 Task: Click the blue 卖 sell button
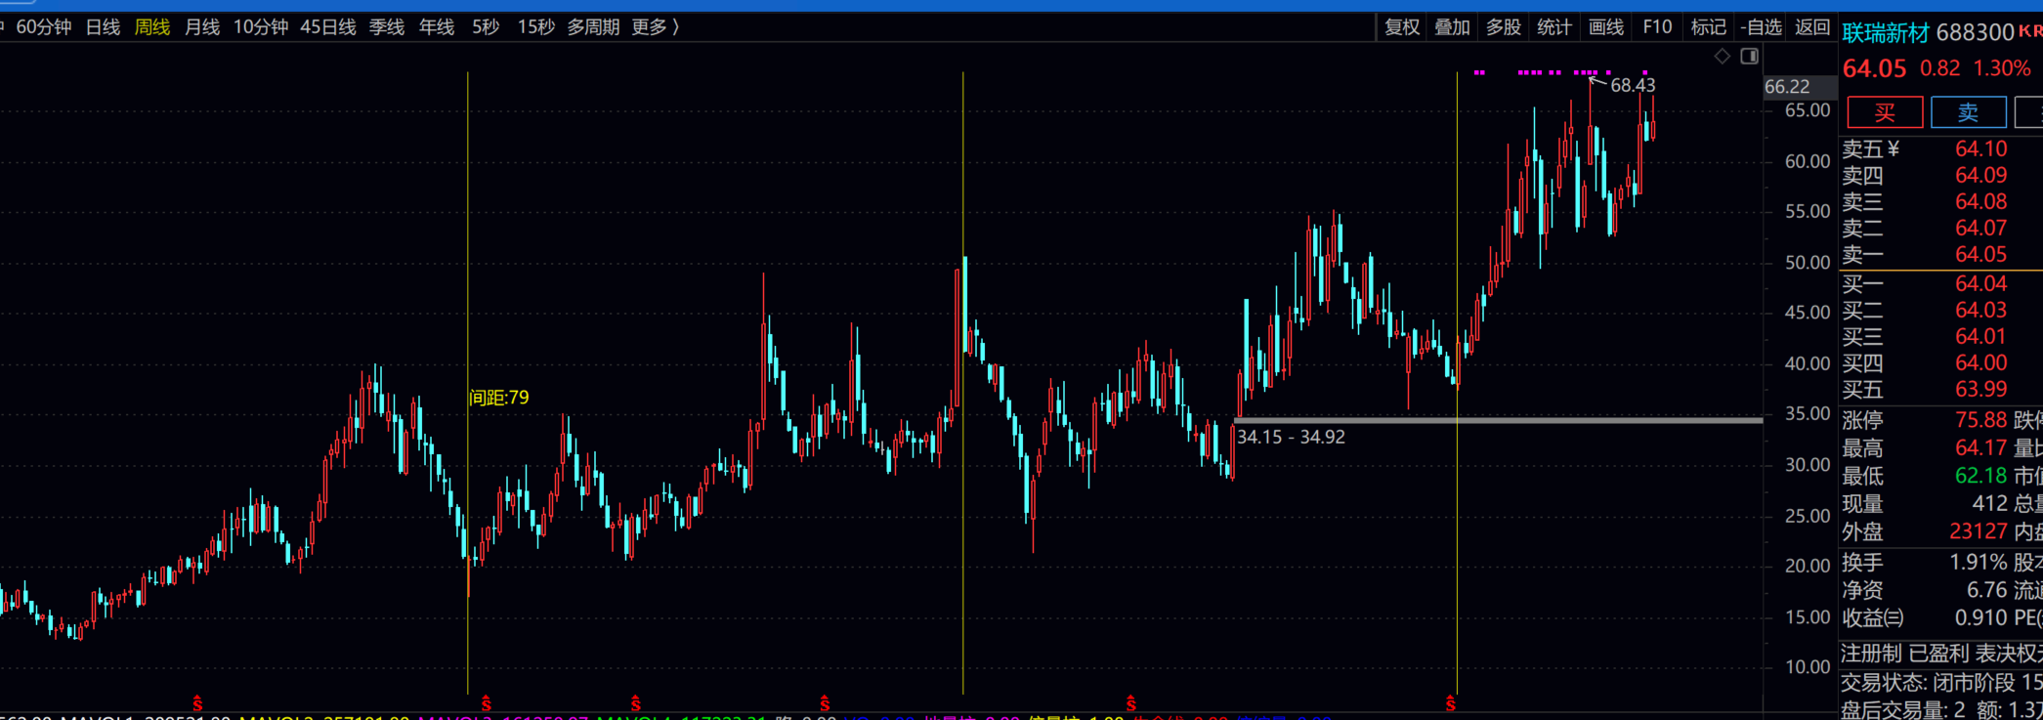(1968, 112)
